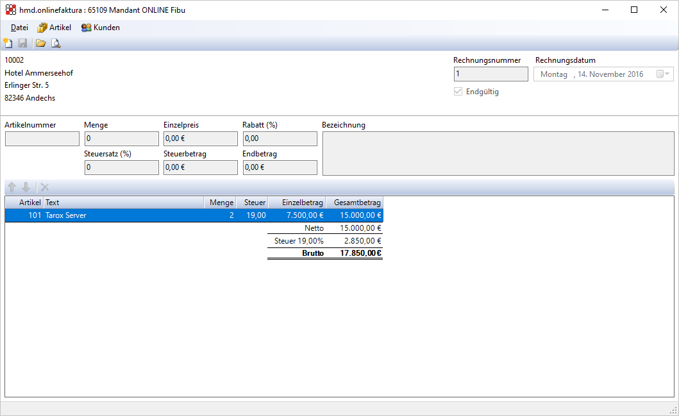
Task: Open the Artikel menu
Action: tap(54, 28)
